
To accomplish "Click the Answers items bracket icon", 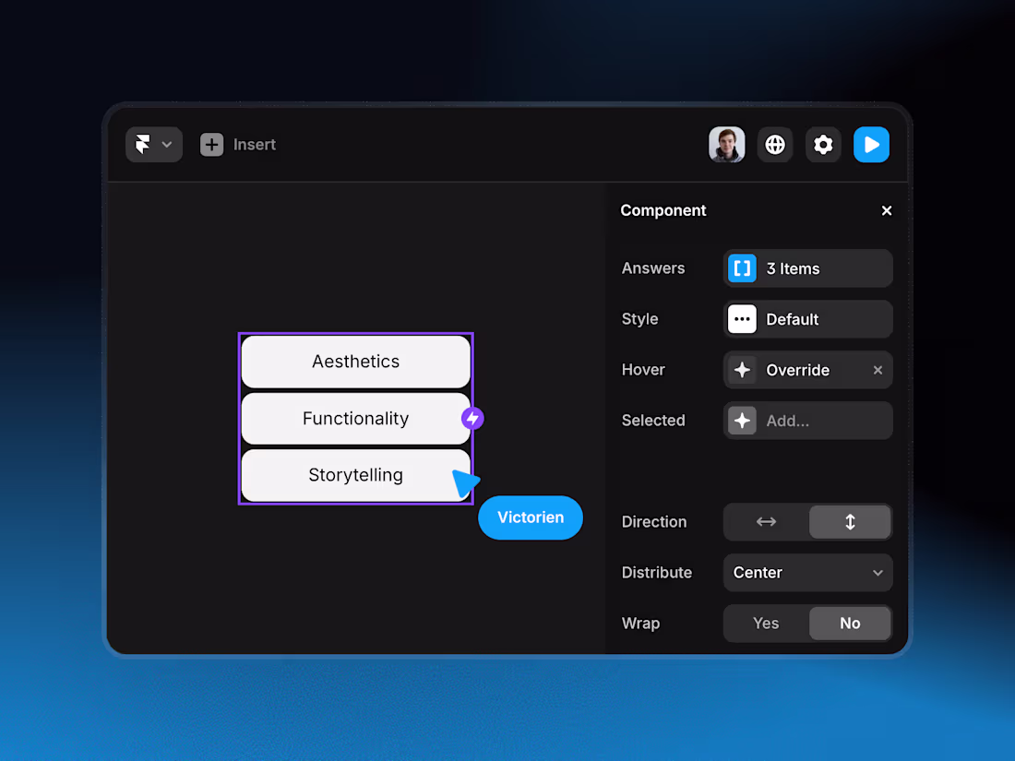I will click(x=742, y=268).
